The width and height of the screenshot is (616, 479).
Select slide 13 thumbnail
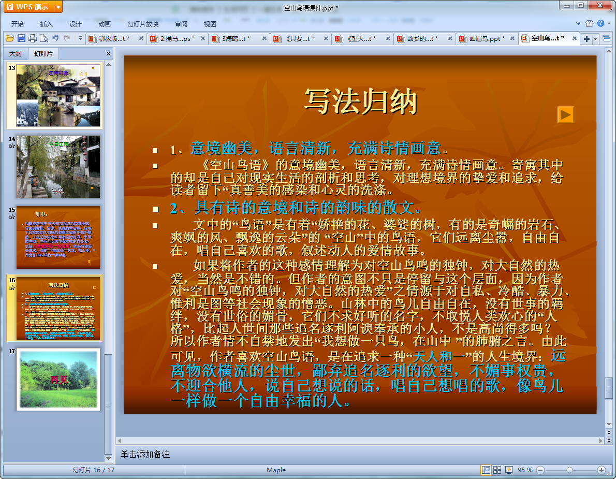coord(58,95)
